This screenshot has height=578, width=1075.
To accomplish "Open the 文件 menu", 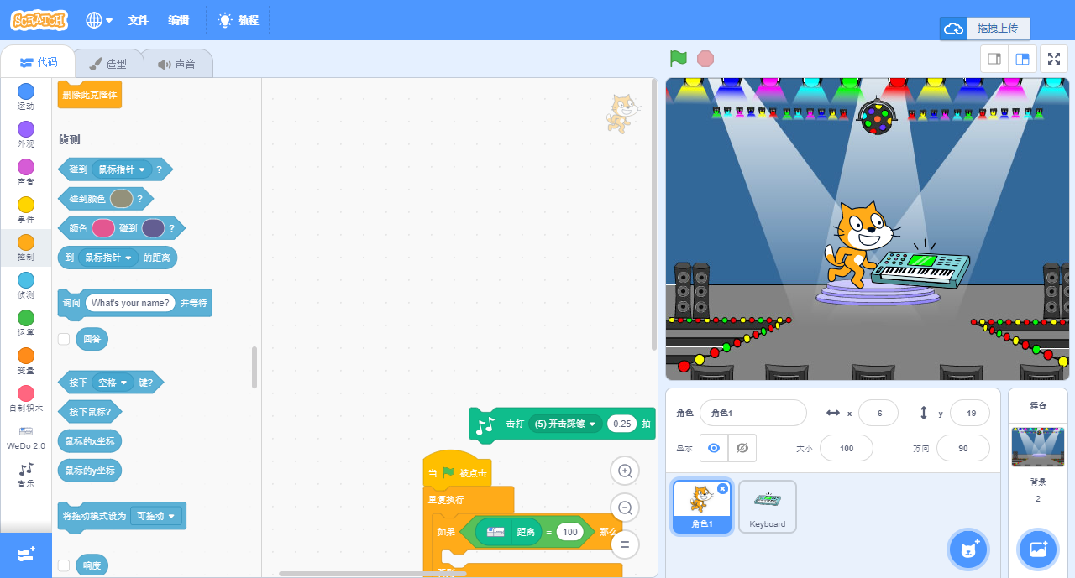I will tap(139, 20).
